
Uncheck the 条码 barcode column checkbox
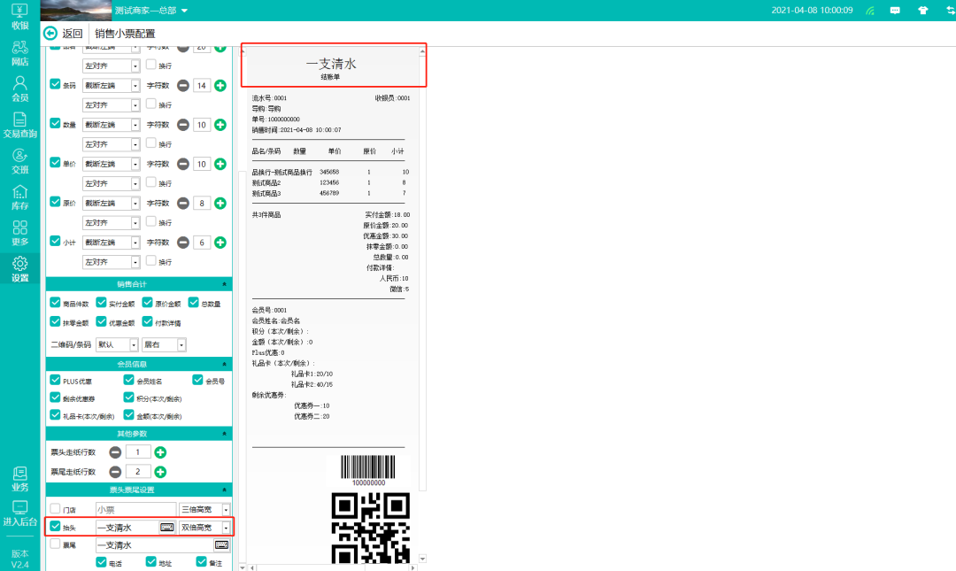click(x=55, y=85)
